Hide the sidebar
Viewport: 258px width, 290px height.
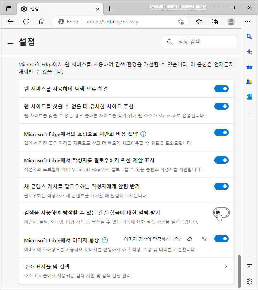tap(249, 266)
